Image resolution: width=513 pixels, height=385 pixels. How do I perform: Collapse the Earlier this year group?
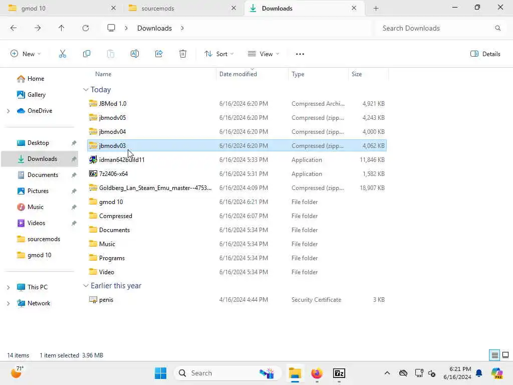[x=86, y=286]
